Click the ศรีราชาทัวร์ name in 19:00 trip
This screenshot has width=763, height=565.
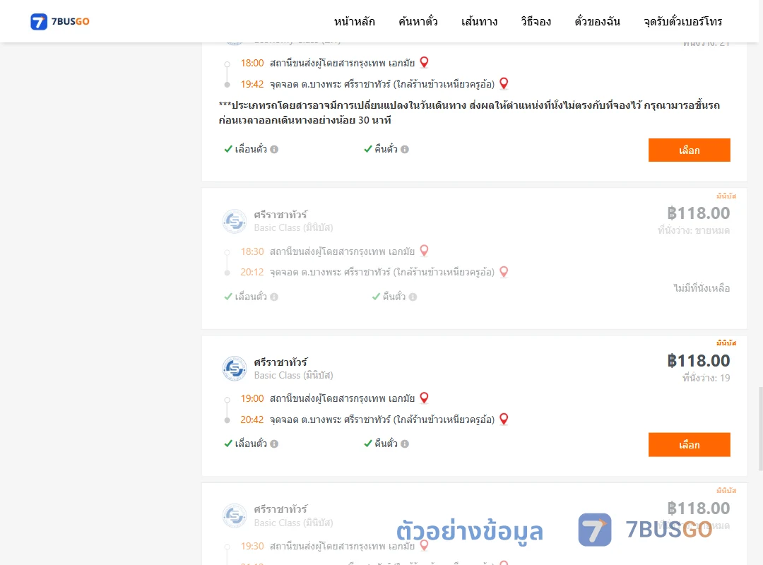[x=280, y=362]
